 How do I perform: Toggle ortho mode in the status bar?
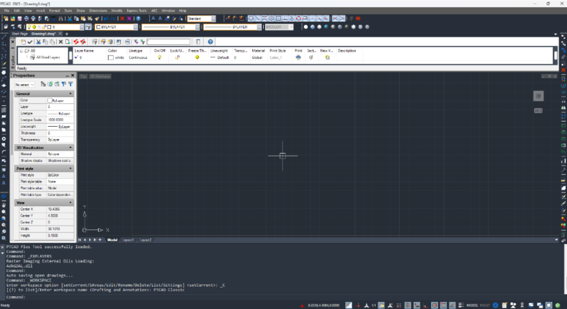pyautogui.click(x=425, y=305)
